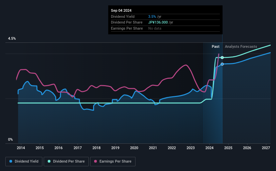Image resolution: width=276 pixels, height=171 pixels.
Task: Click the 2024 x-axis label
Action: pos(209,148)
